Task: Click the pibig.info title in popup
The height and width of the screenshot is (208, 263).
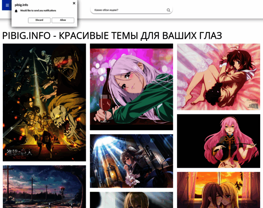Action: [x=21, y=5]
